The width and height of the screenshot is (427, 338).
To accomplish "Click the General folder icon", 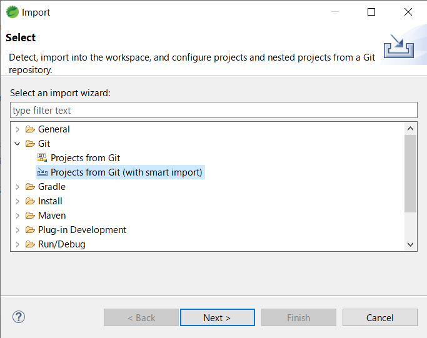I will click(x=30, y=129).
